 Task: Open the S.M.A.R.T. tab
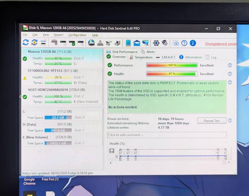click(x=166, y=57)
